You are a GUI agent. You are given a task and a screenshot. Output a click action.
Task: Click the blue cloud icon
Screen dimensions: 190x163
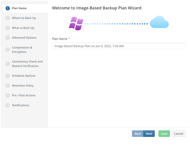pos(159,22)
